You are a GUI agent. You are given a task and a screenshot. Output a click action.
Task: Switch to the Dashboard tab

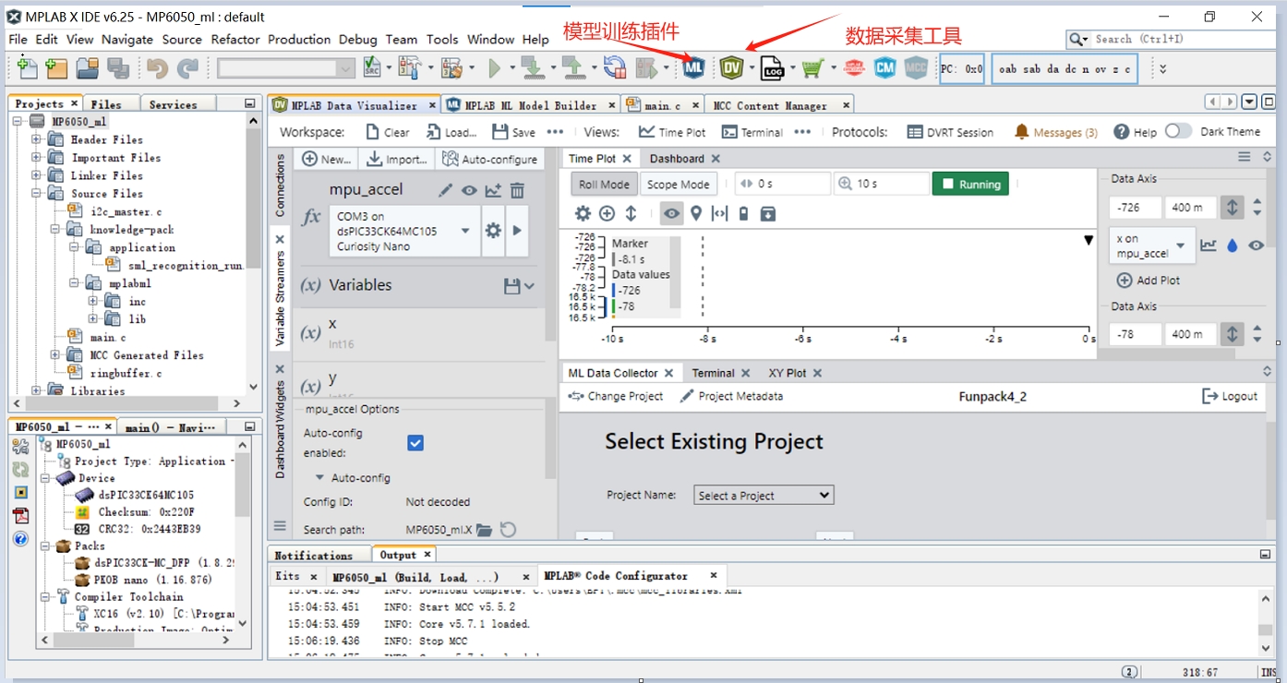coord(677,159)
